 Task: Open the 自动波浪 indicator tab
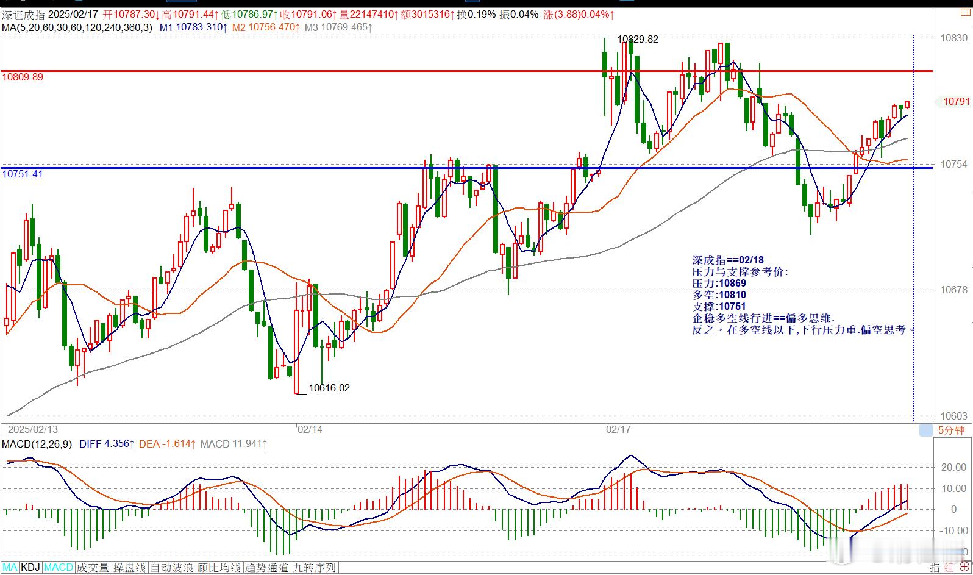pos(173,568)
